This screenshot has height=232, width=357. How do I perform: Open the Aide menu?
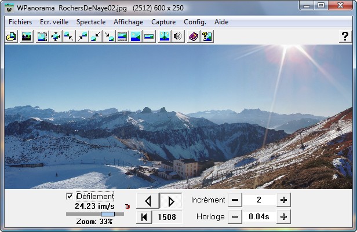[x=221, y=22]
